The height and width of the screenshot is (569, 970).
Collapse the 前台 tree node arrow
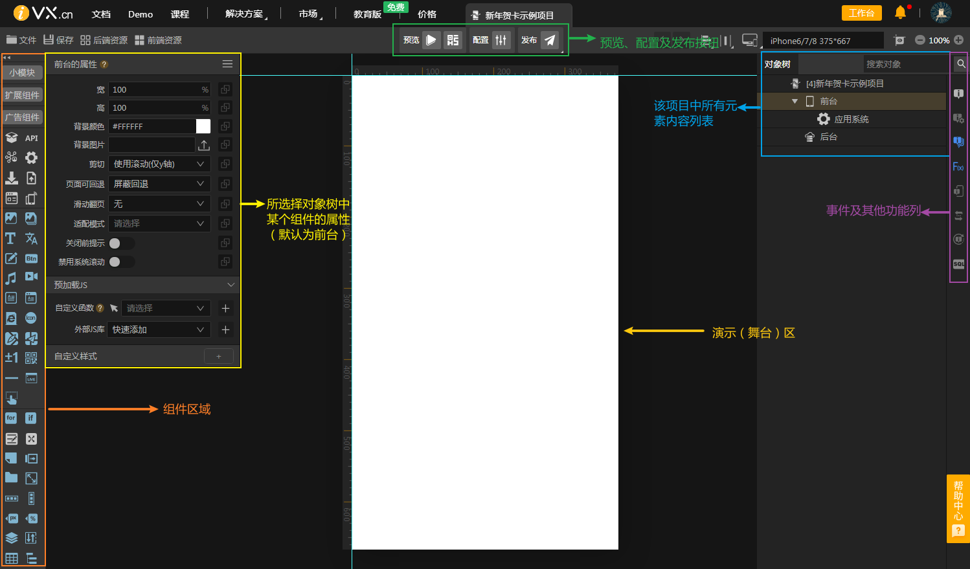795,102
